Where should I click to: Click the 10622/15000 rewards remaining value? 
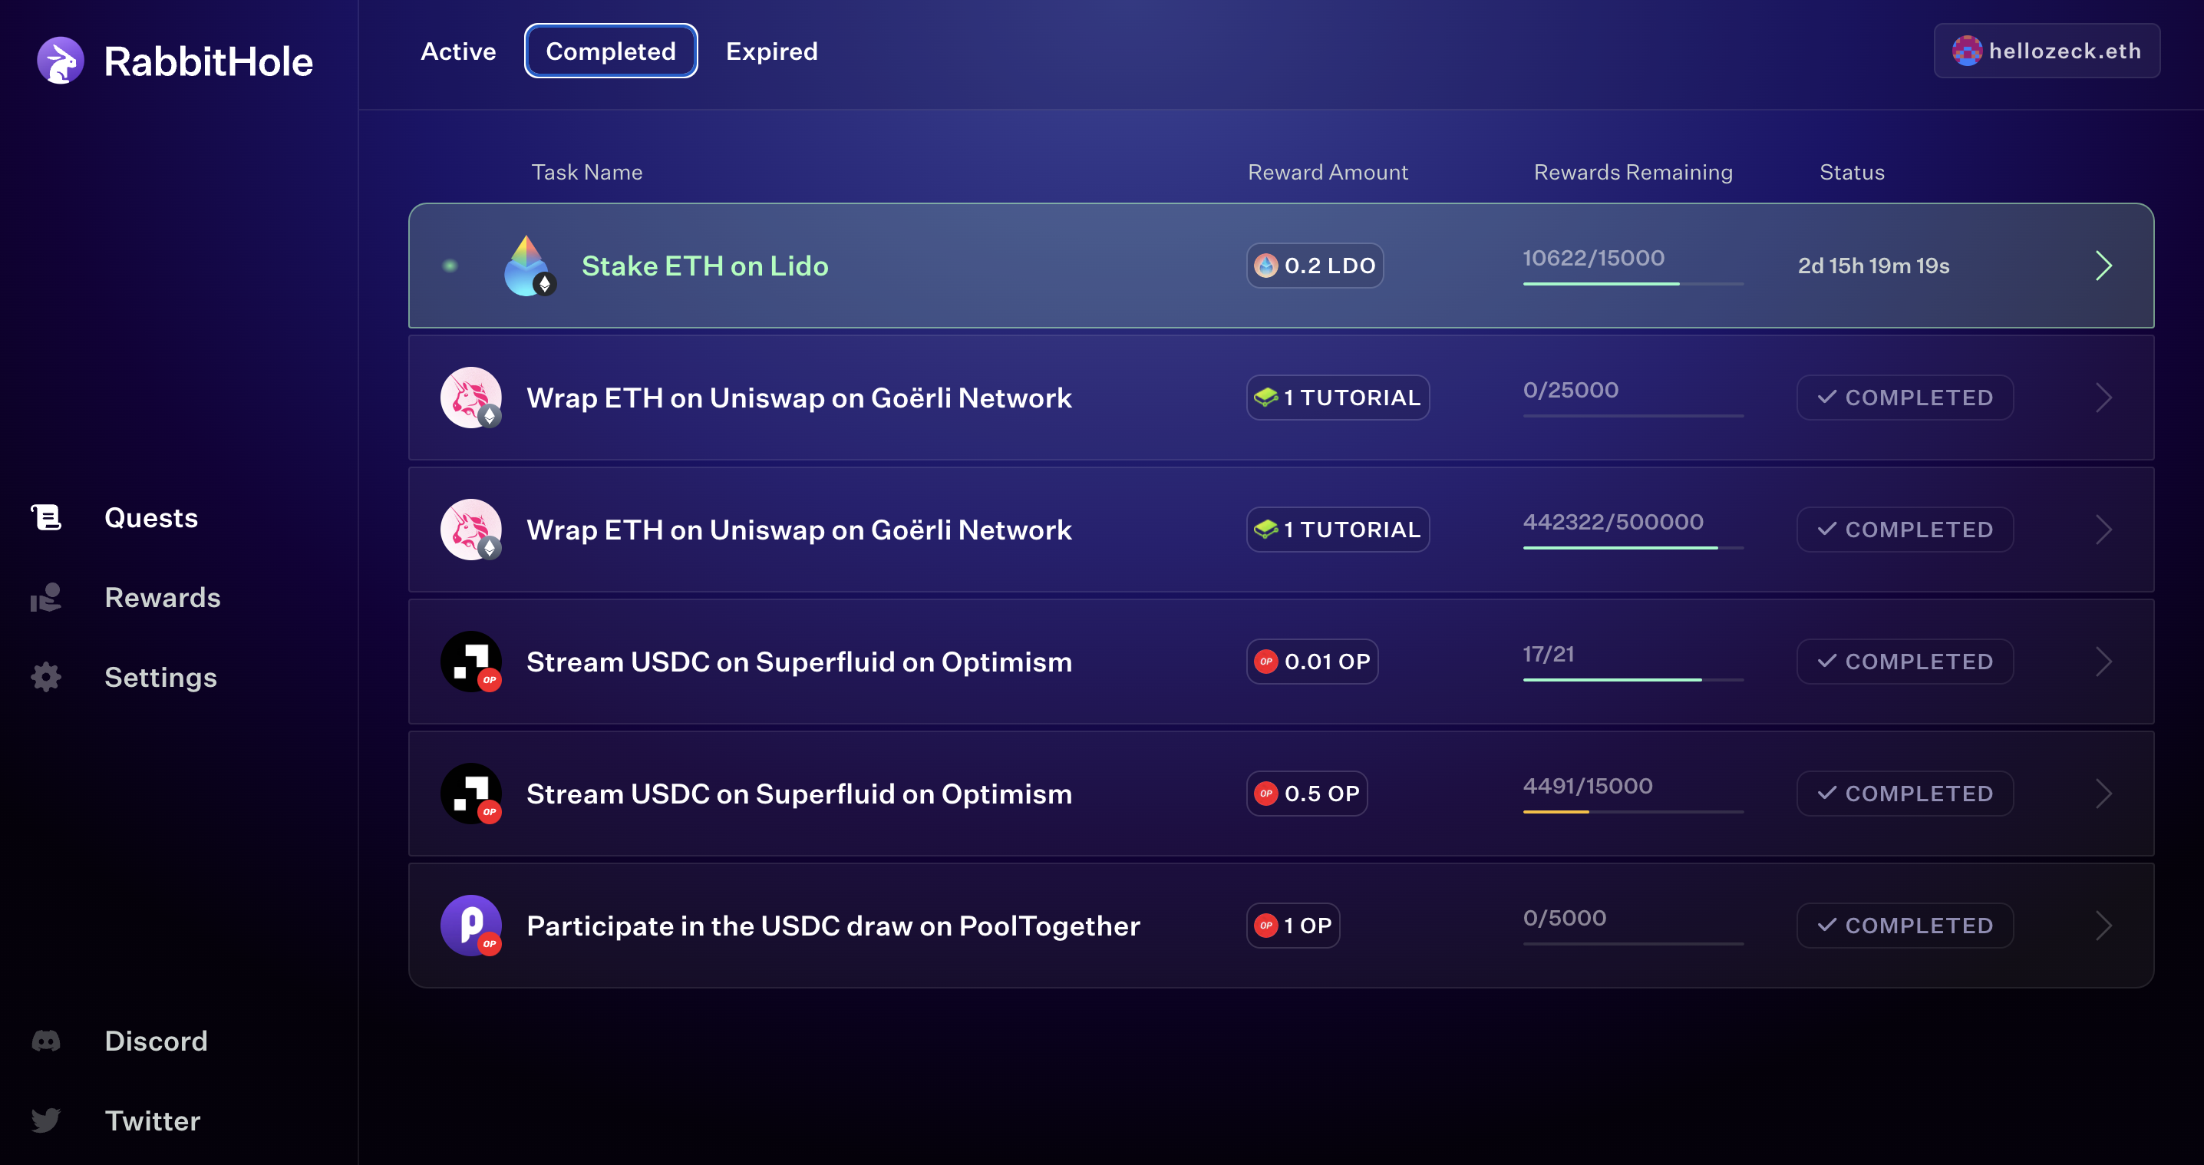[1594, 257]
